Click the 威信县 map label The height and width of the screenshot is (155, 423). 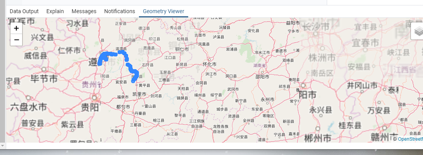35,56
